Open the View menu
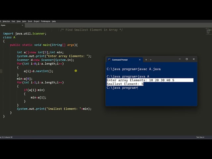Screen dimensions: 212x159 (x=19, y=21)
